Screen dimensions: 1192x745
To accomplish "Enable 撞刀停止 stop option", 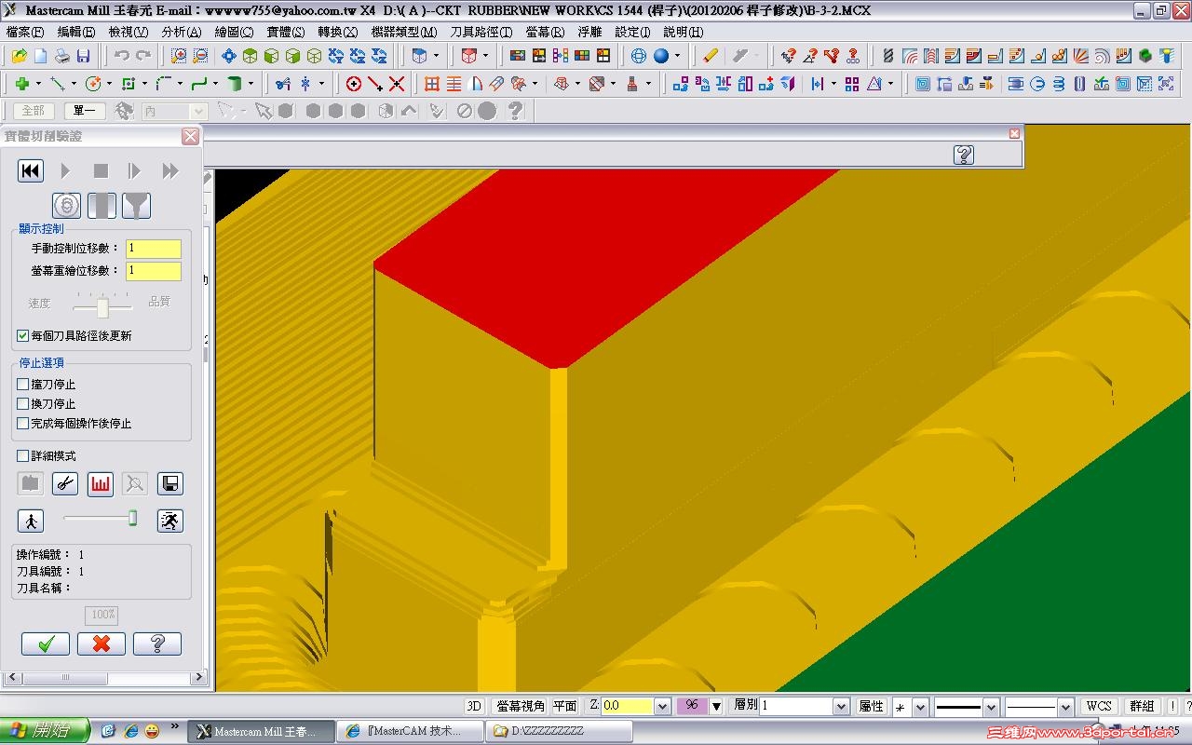I will click(23, 384).
